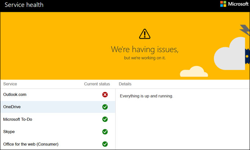Click the Service column header

pos(10,84)
